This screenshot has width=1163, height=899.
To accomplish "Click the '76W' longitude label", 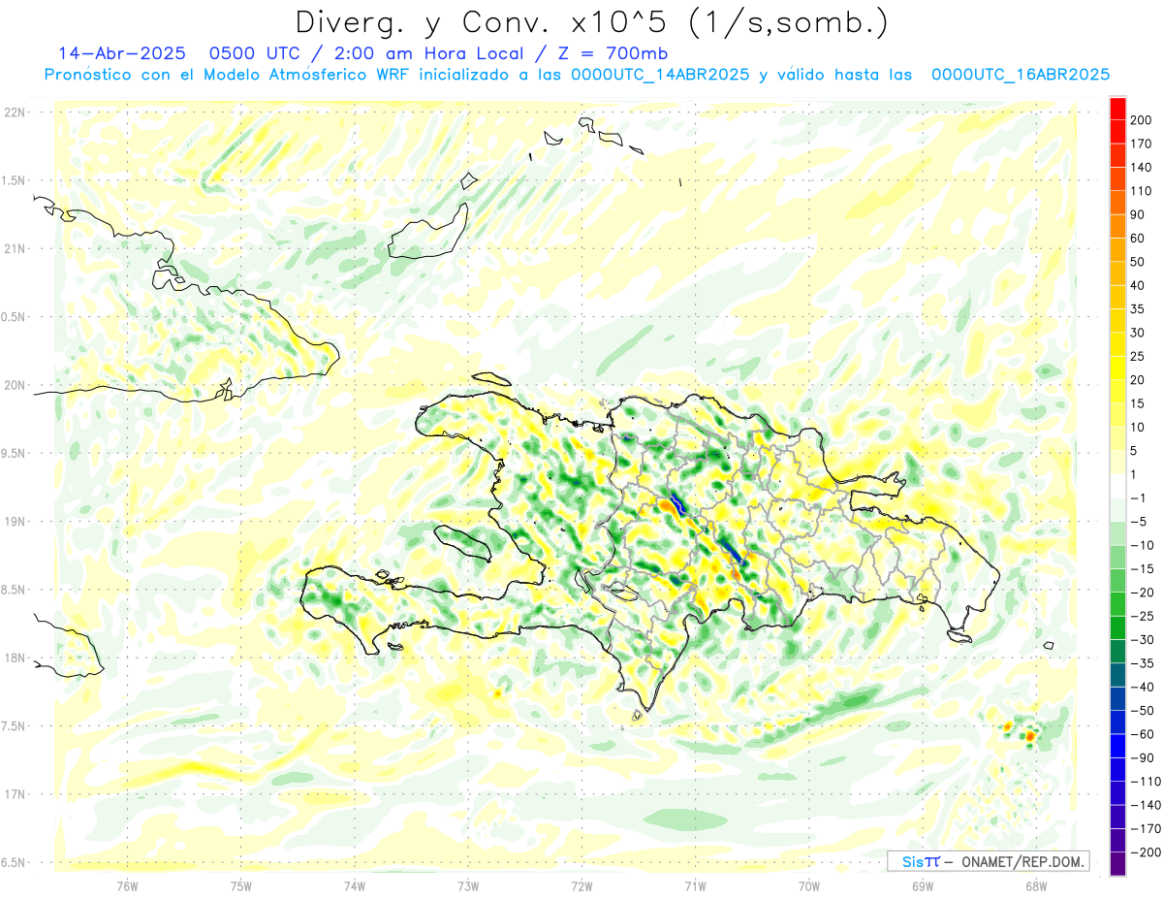I will (127, 886).
